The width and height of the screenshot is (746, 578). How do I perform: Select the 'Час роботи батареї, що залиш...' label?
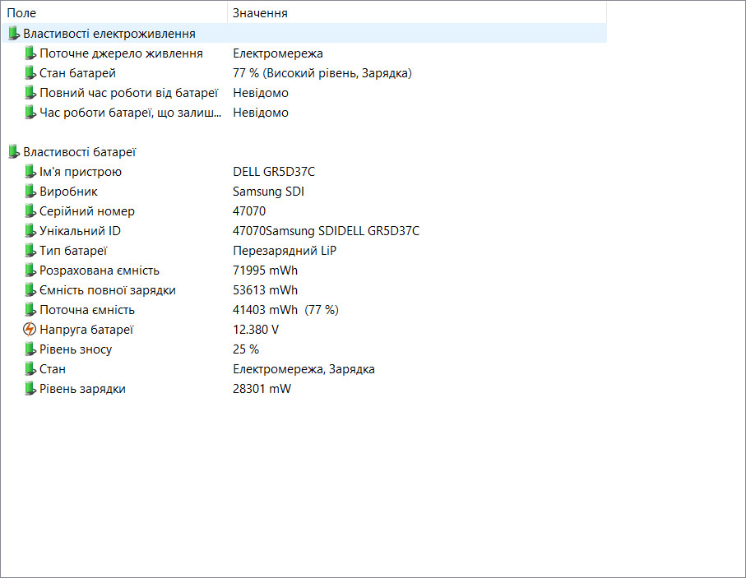pyautogui.click(x=130, y=113)
